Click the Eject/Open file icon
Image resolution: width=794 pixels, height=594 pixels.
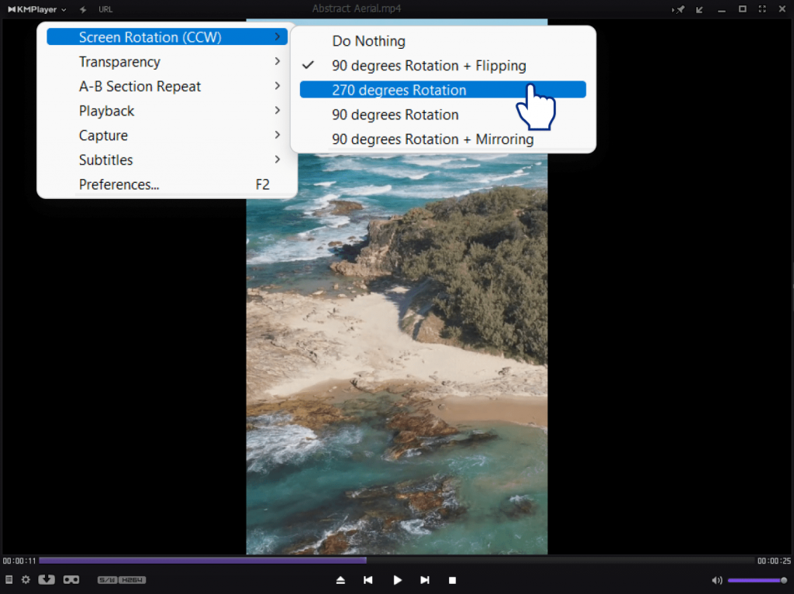340,580
